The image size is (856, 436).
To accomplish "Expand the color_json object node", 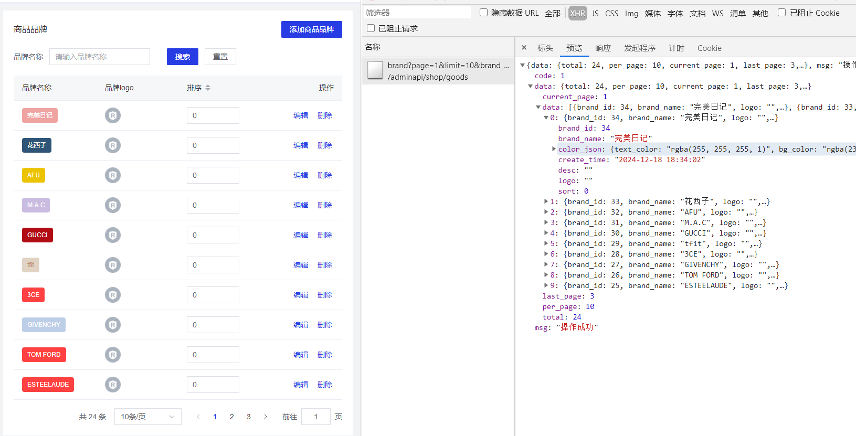I will tap(554, 149).
